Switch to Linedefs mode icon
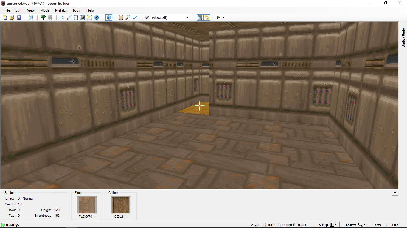Screen dimensions: 407x228 (69, 18)
